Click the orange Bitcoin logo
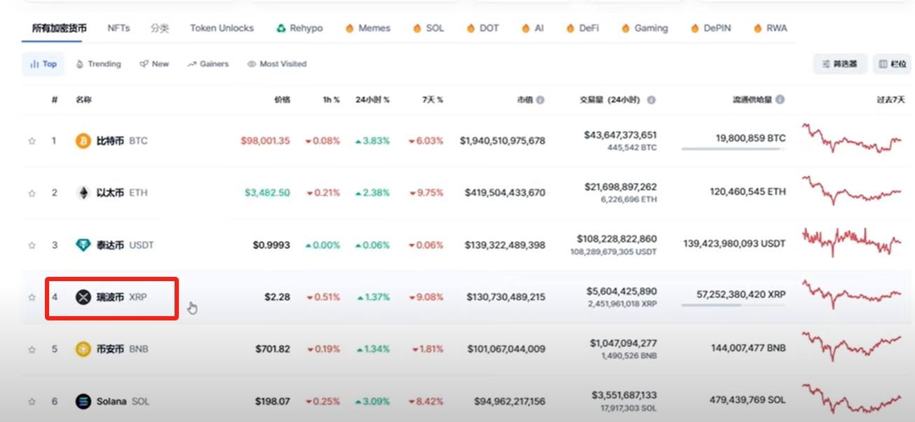The width and height of the screenshot is (915, 422). [x=83, y=141]
